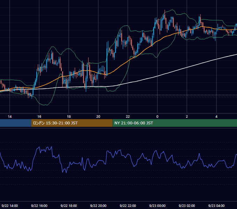Click the 9/22 16:00 date label
Screen dimensions: 237x209
[x=39, y=206]
